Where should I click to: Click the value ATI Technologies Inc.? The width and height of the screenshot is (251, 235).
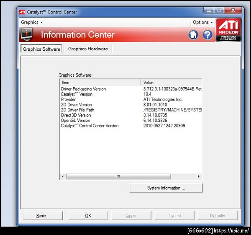(x=163, y=100)
